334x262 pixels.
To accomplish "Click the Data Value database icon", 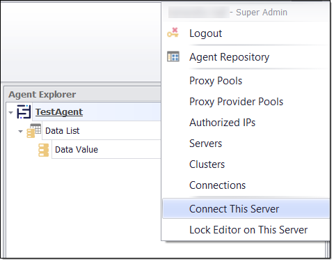I will (44, 150).
